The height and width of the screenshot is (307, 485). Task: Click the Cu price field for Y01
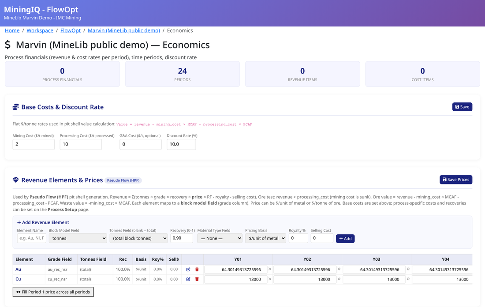236,280
